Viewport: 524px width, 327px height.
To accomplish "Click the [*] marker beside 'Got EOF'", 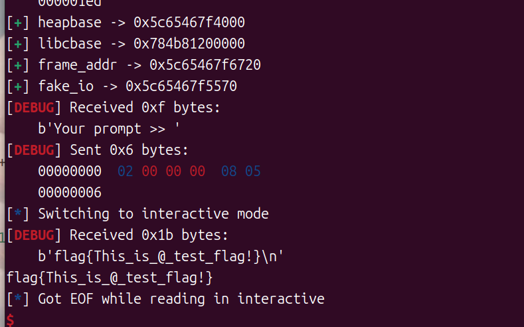I will (x=18, y=299).
